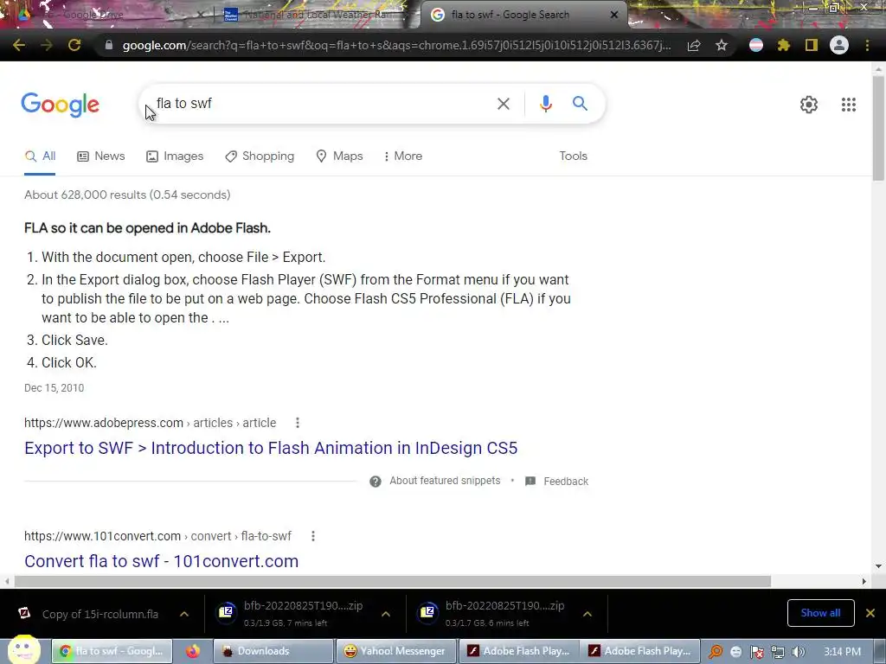The height and width of the screenshot is (664, 886).
Task: Open the More search filters dropdown
Action: pyautogui.click(x=403, y=156)
